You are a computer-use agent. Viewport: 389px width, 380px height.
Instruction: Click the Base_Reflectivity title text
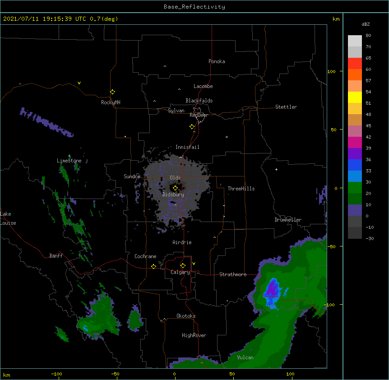click(x=194, y=7)
